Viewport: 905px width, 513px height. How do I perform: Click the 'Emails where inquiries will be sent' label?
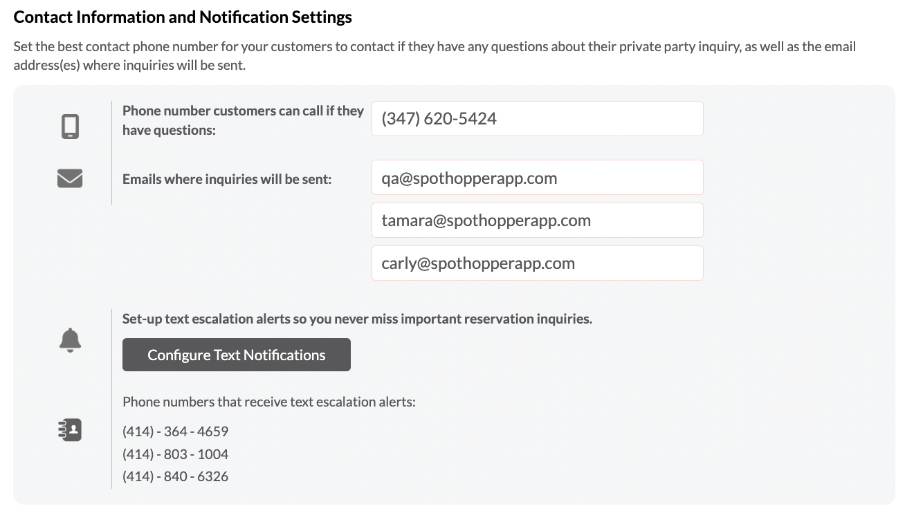coord(227,179)
